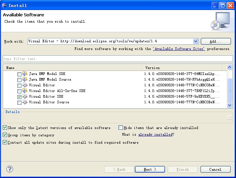
Task: Click version ending 84M2IaeLhp for Java EMF Model SDK
Action: [182, 74]
